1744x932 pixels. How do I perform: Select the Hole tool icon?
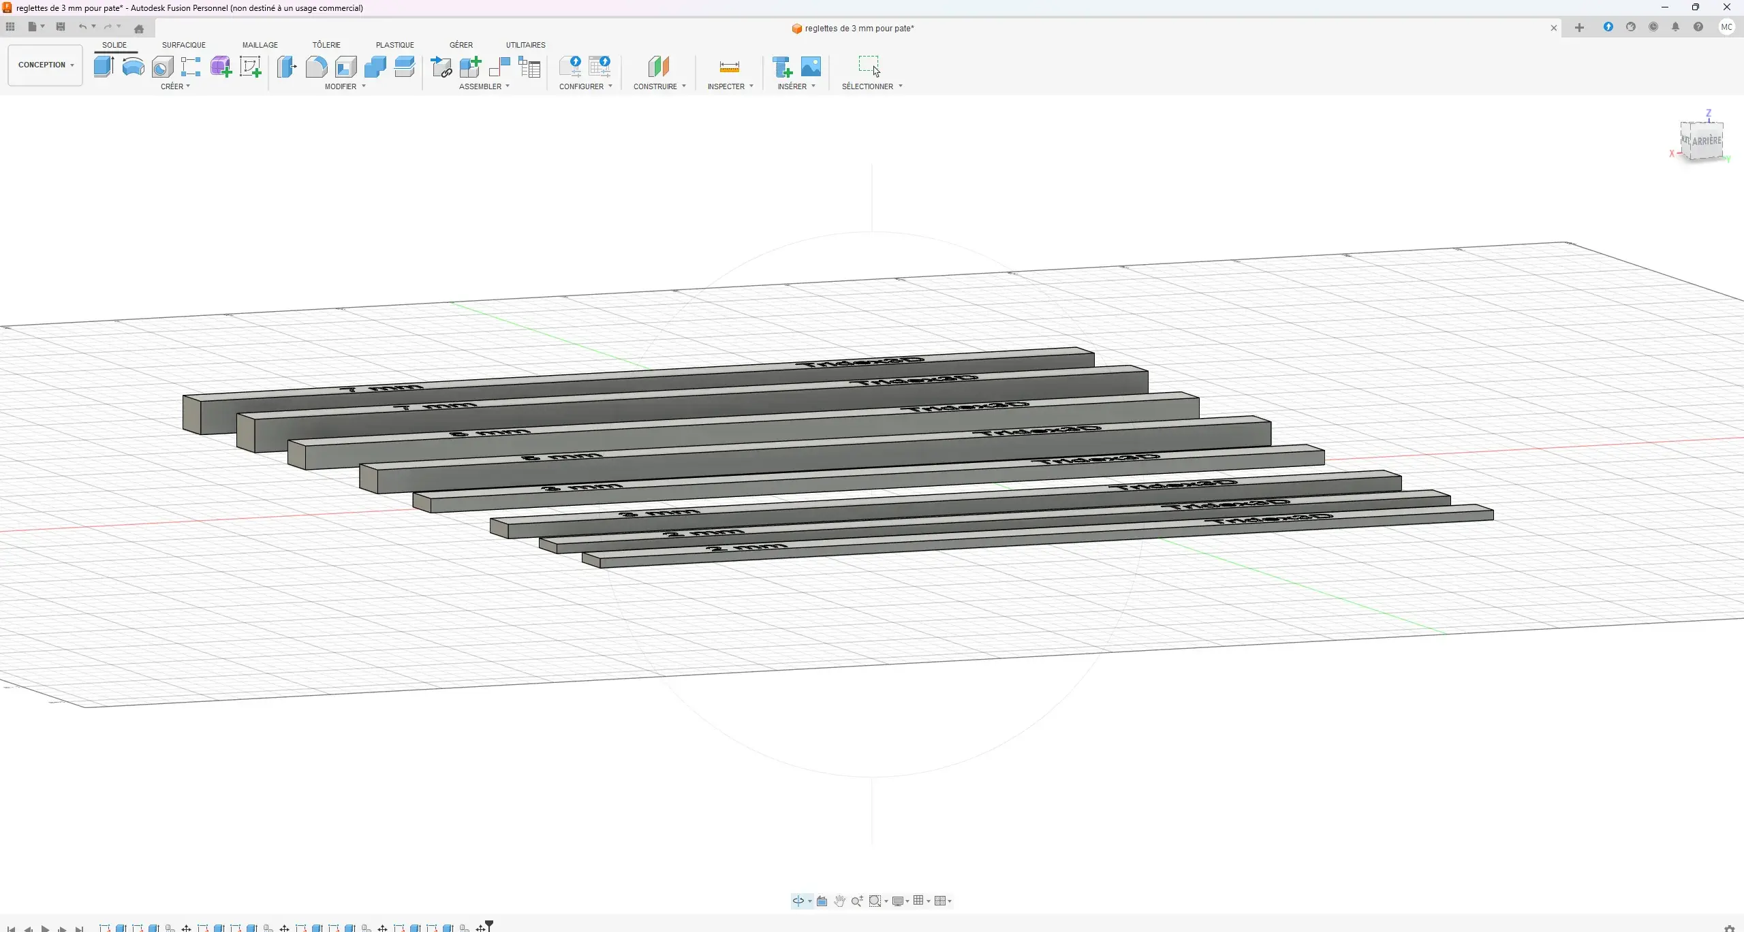(x=162, y=67)
